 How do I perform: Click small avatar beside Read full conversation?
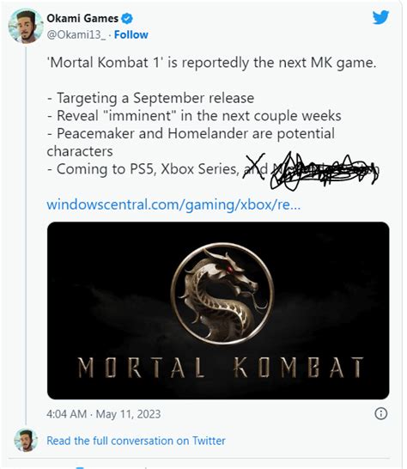coord(26,440)
